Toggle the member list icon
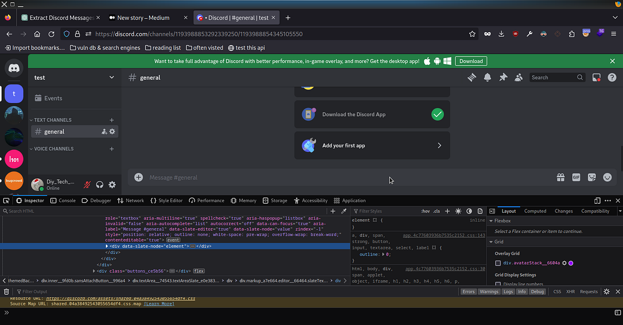623x325 pixels. pyautogui.click(x=518, y=77)
